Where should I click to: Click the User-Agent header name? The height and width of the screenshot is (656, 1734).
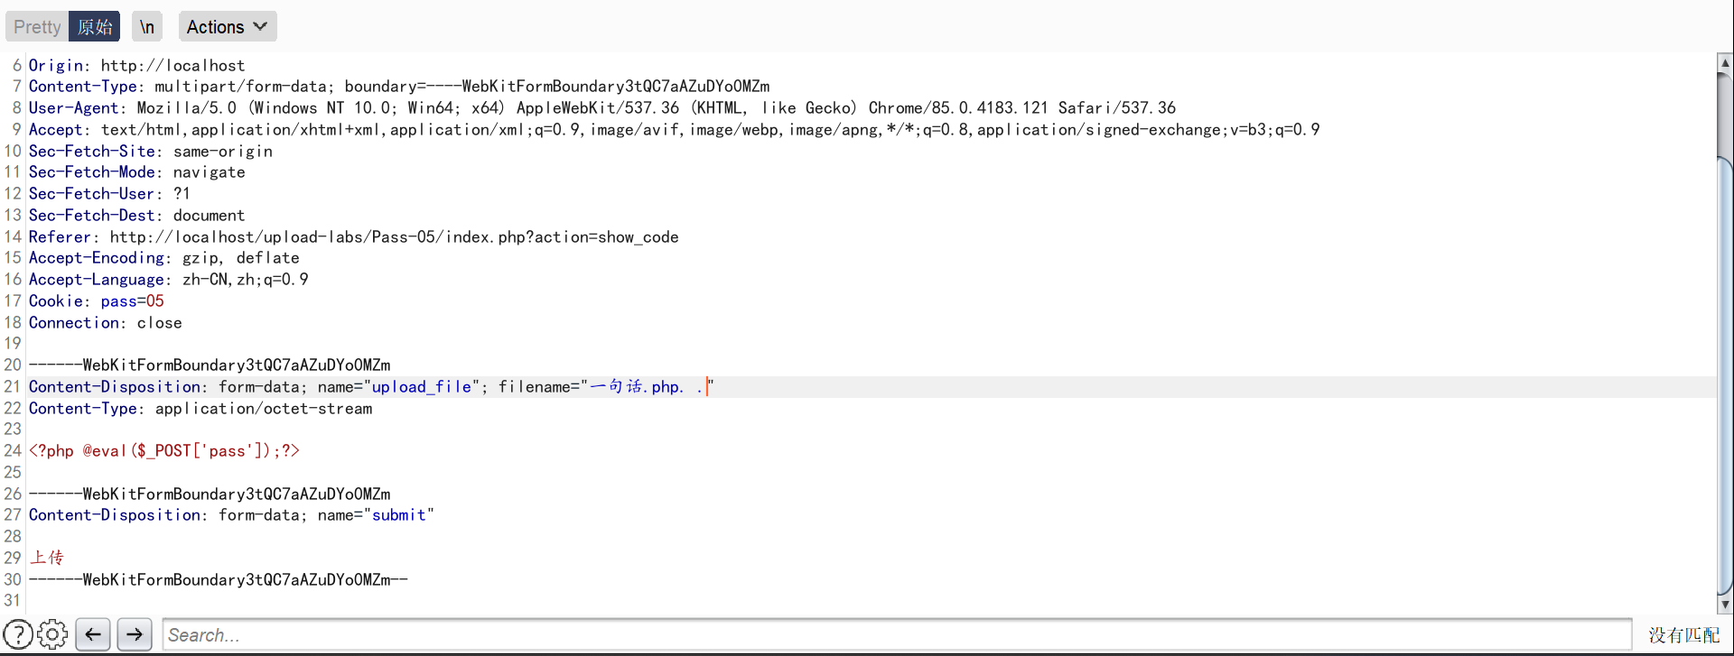tap(78, 108)
